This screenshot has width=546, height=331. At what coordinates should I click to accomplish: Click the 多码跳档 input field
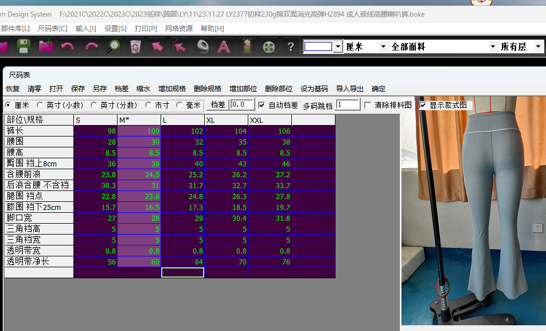(348, 104)
